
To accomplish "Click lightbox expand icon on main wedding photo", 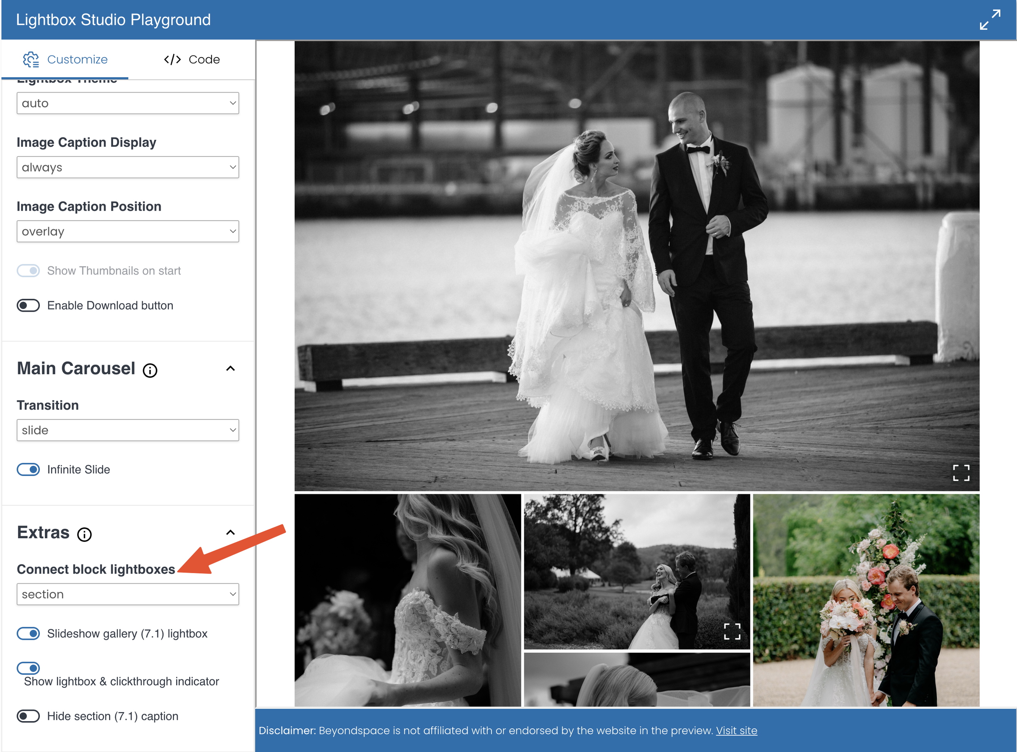I will [x=961, y=472].
